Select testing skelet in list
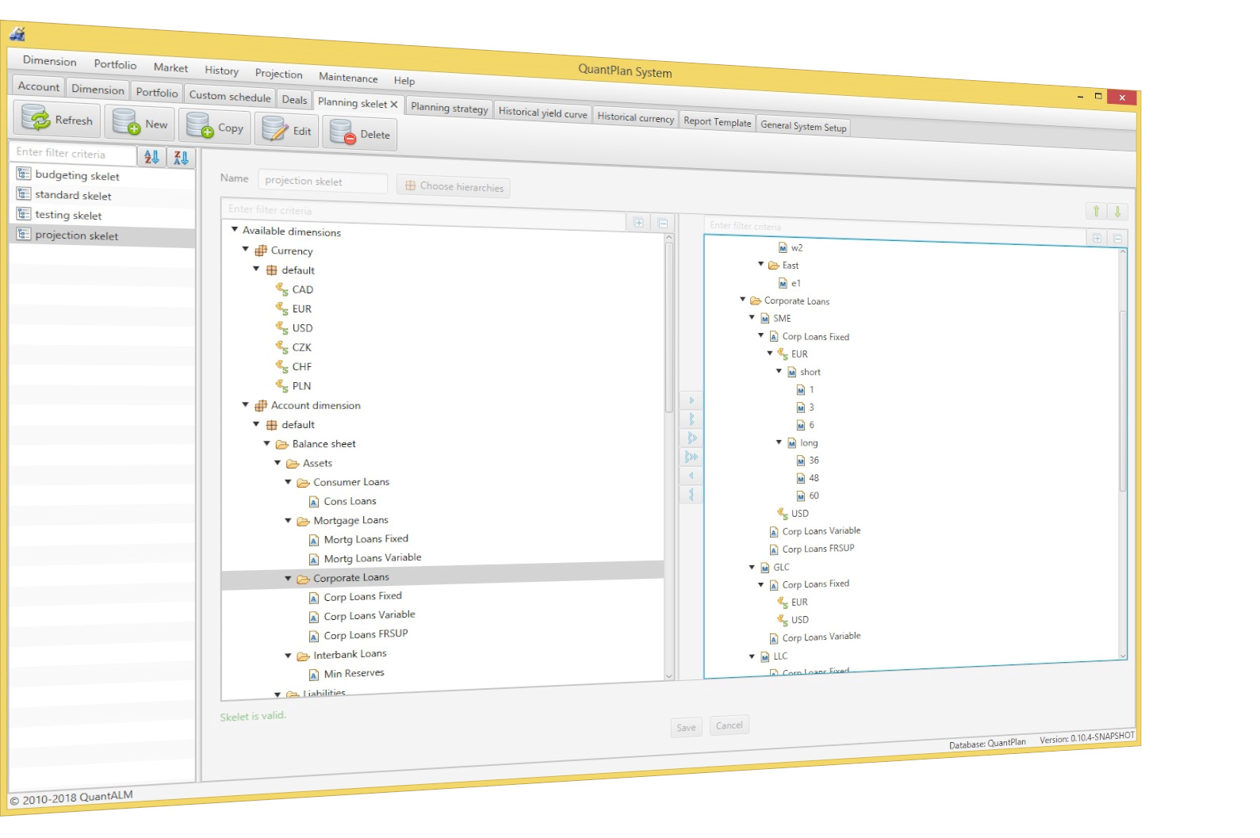Image resolution: width=1260 pixels, height=838 pixels. click(x=102, y=215)
